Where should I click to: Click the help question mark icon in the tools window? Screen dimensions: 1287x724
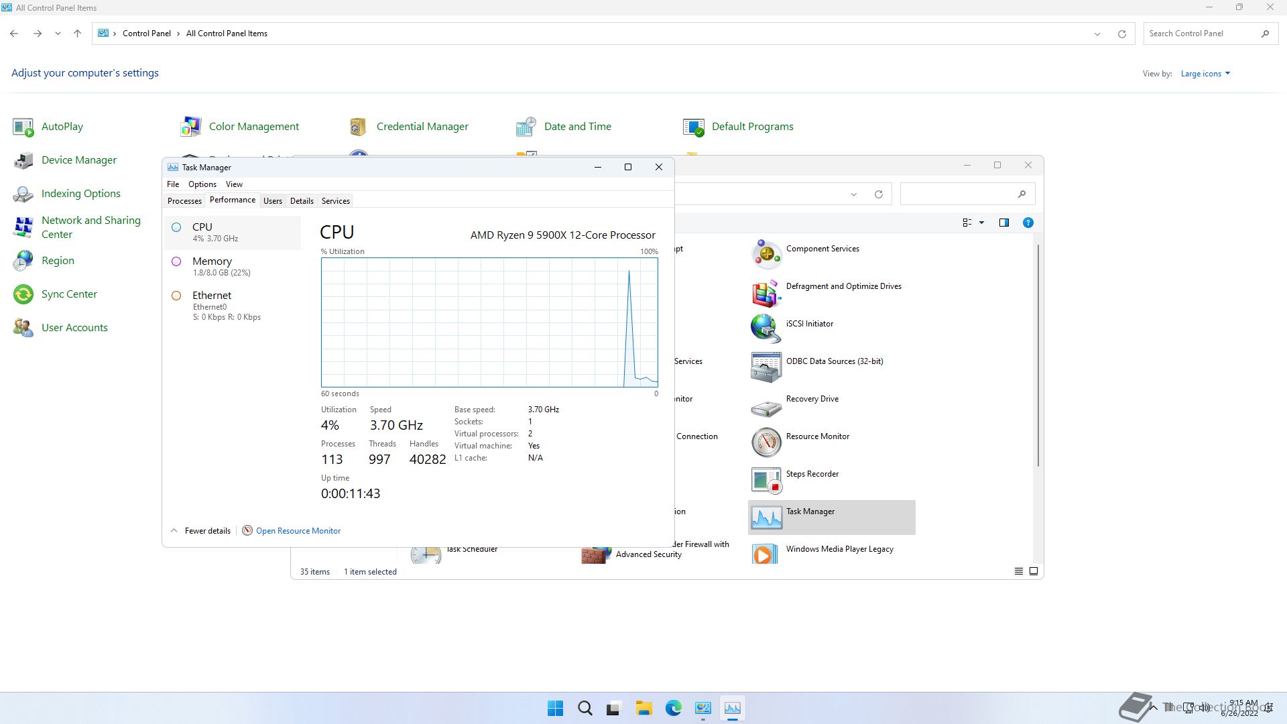coord(1028,223)
